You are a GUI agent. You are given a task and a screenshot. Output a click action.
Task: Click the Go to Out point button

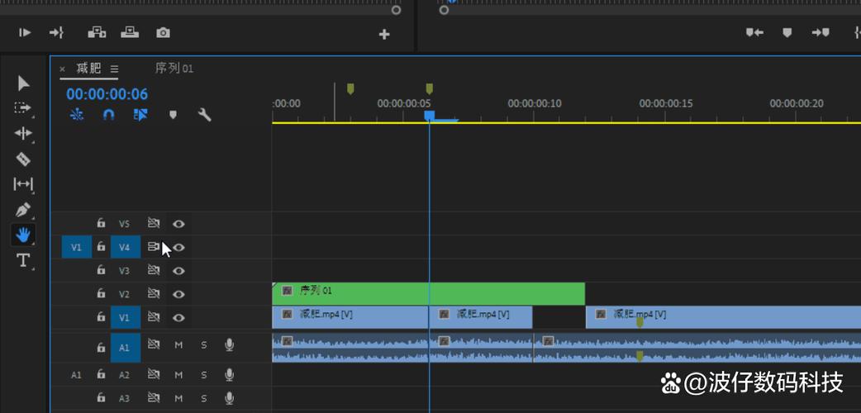[56, 33]
